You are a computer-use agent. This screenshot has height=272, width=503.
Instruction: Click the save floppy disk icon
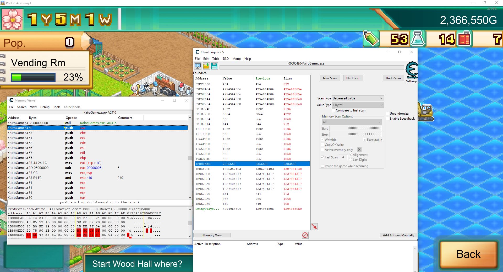pos(214,66)
